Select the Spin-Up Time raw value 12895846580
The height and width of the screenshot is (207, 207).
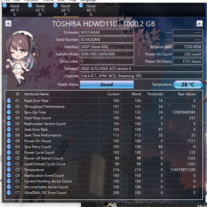coord(184,112)
